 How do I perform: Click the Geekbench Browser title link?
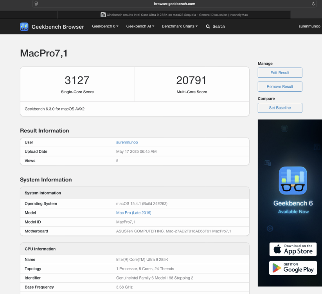(x=58, y=27)
